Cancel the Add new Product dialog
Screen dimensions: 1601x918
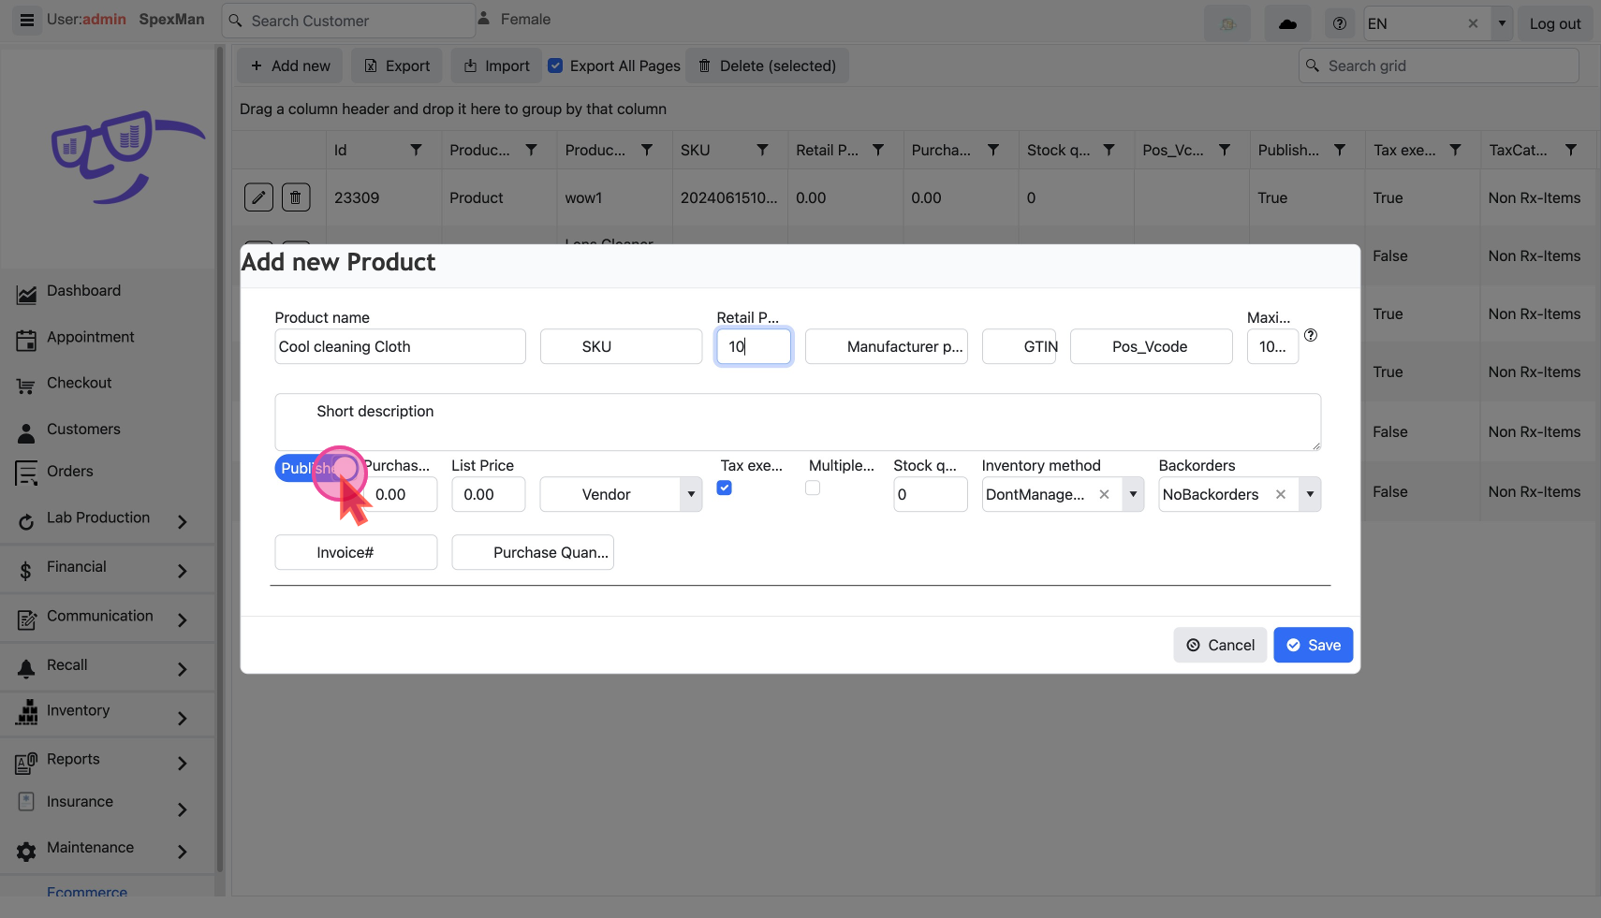click(1220, 645)
